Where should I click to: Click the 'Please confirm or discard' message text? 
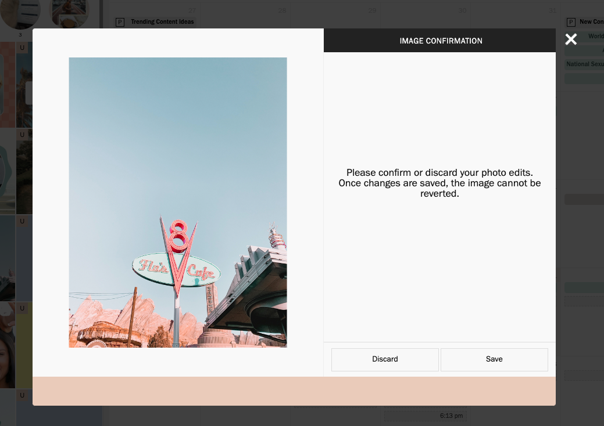coord(439,183)
